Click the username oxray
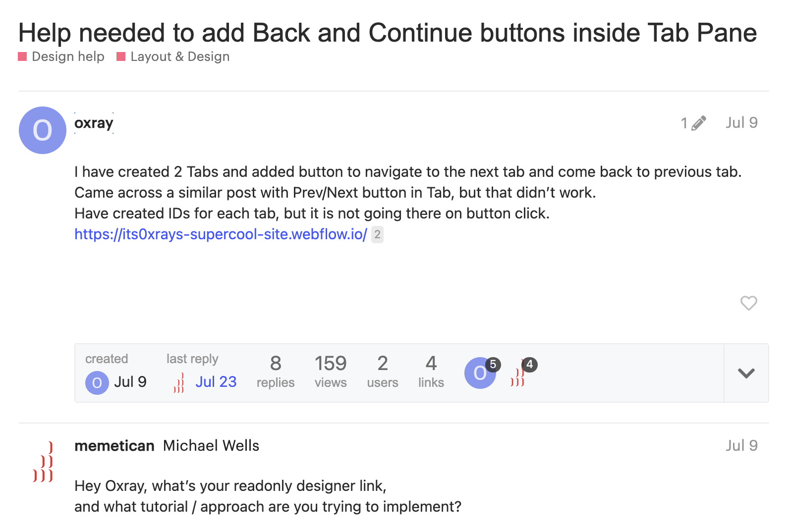 click(x=94, y=123)
